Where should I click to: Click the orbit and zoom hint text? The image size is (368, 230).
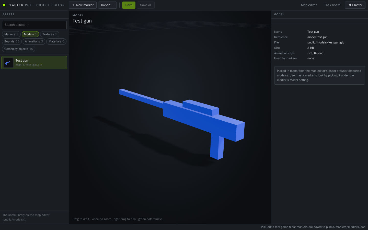click(x=117, y=219)
